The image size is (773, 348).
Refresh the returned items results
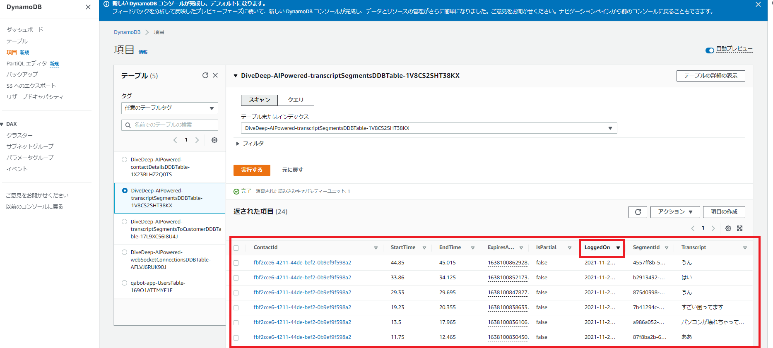(638, 212)
